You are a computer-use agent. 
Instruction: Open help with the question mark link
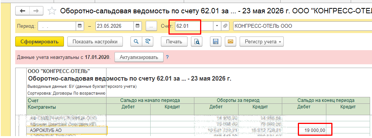(x=167, y=57)
